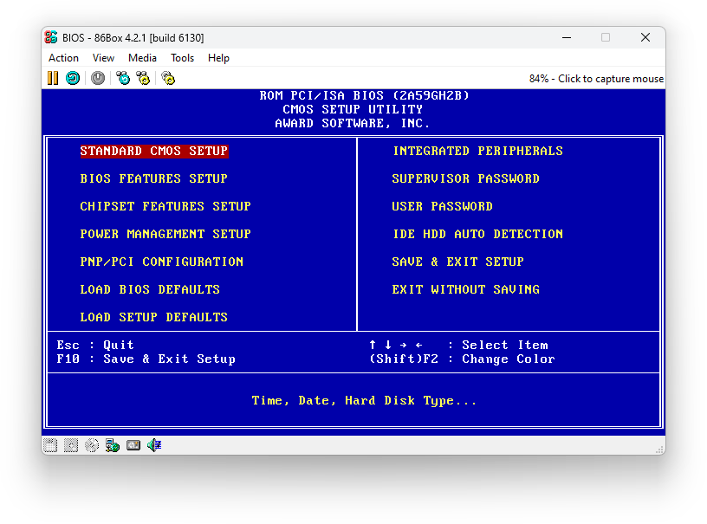Click the first floppy disk status icon
707x524 pixels.
click(x=50, y=445)
